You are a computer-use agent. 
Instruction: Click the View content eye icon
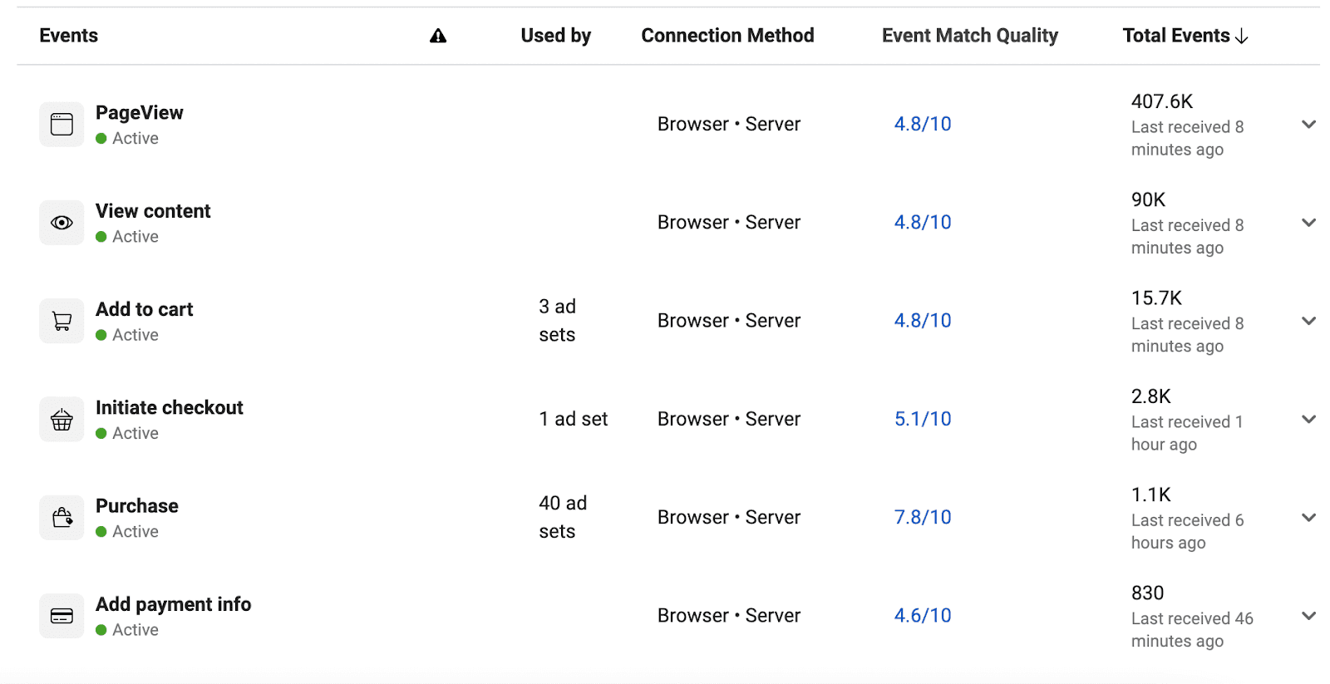62,223
